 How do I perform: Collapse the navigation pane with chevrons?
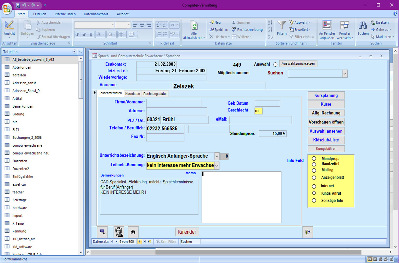80,52
